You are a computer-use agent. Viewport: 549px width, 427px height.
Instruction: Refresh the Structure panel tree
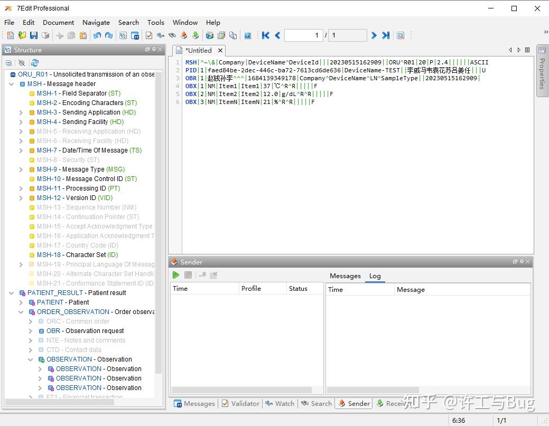[x=35, y=63]
